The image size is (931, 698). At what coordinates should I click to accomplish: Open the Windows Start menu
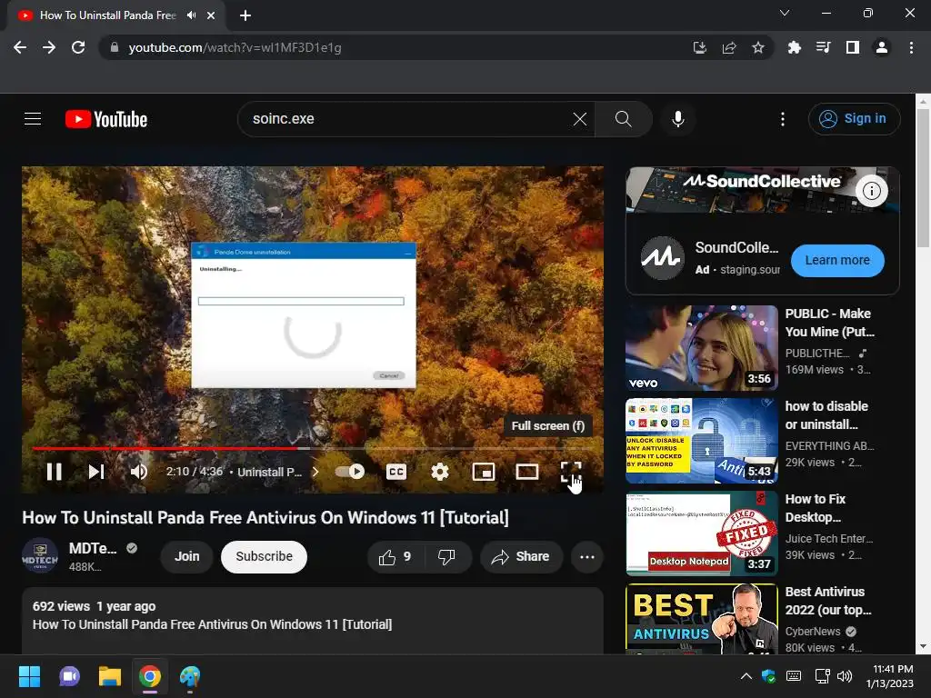pyautogui.click(x=29, y=676)
